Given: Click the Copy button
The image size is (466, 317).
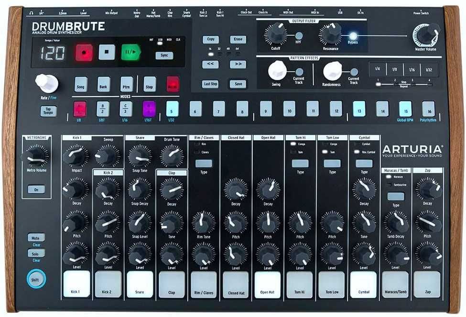Looking at the screenshot, I should pos(211,39).
